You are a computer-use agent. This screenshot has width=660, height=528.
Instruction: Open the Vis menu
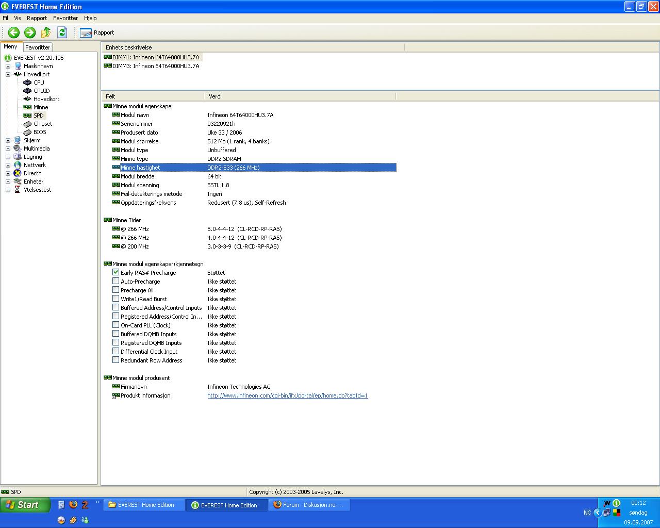click(x=18, y=18)
